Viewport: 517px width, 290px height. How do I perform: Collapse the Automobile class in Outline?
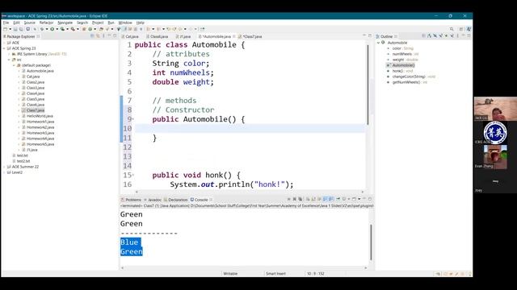click(379, 43)
